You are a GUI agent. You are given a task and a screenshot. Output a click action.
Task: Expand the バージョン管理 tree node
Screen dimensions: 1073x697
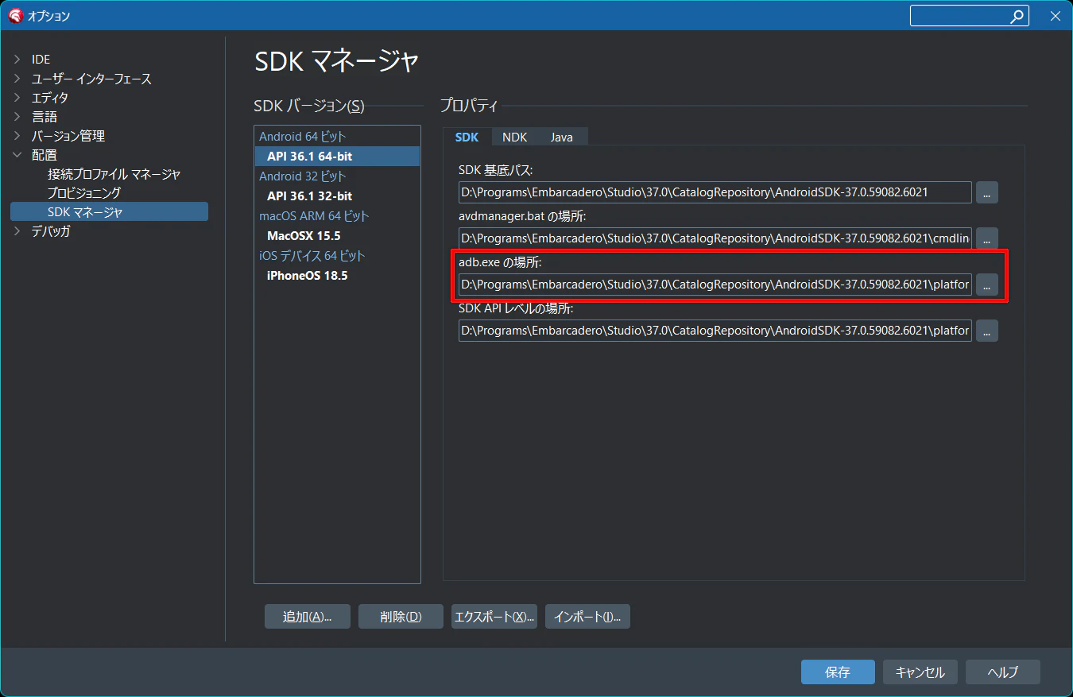tap(17, 136)
